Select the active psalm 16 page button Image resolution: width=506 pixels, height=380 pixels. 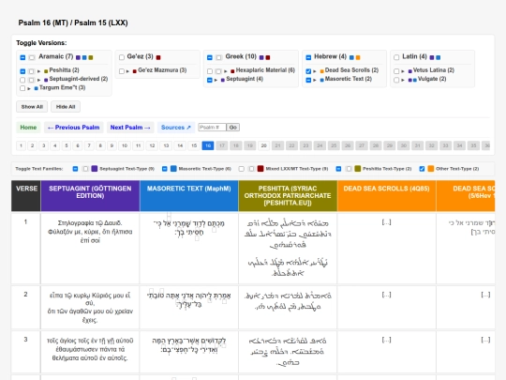208,145
